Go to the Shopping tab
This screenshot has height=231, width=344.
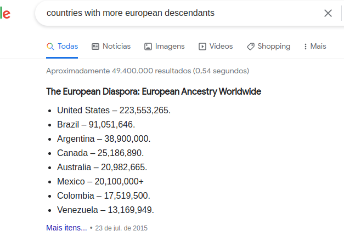[268, 47]
